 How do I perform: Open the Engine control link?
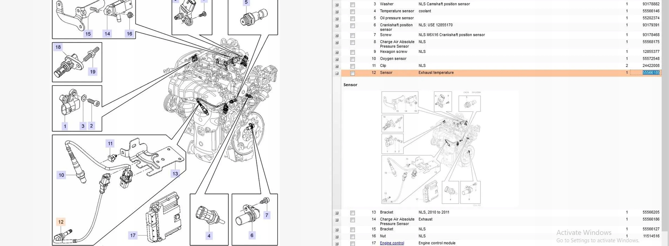(392, 243)
